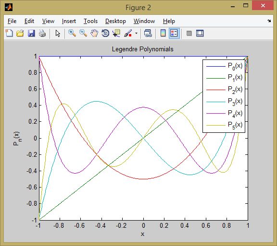Click the Hide Plot Tools icon
Screen dimensions: 277x246
click(x=189, y=33)
